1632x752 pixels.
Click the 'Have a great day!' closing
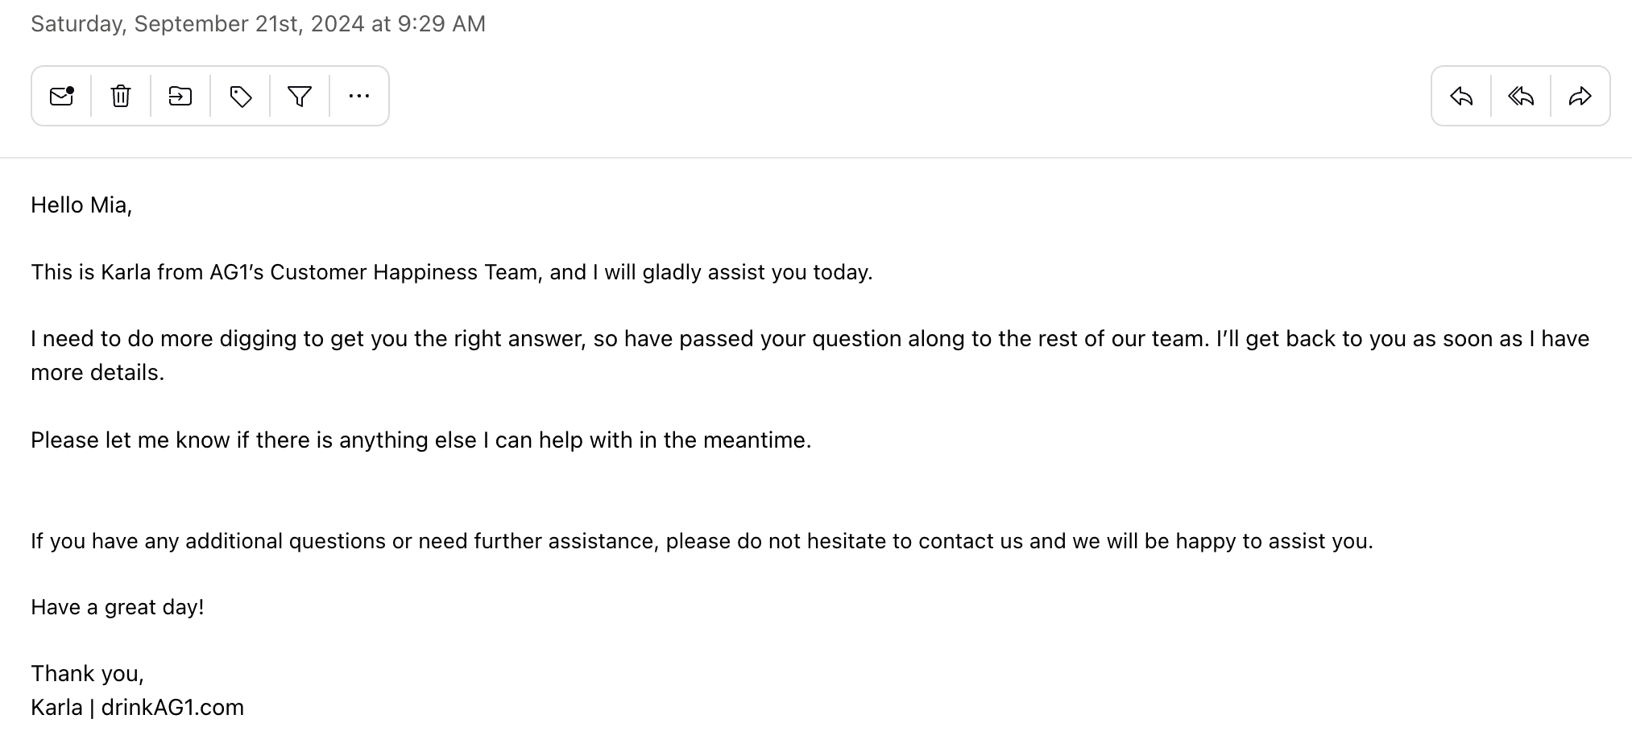[118, 607]
